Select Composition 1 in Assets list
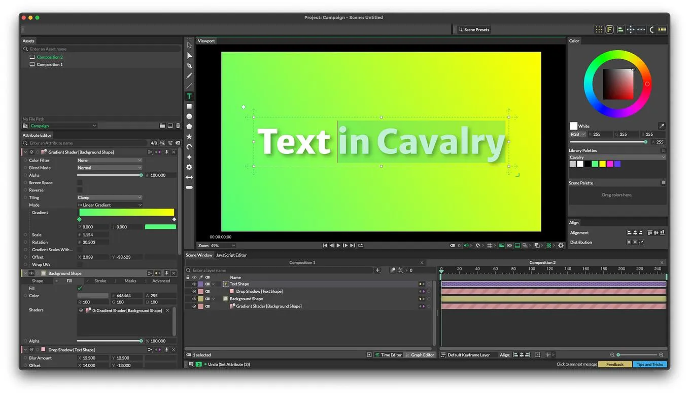 click(x=50, y=65)
